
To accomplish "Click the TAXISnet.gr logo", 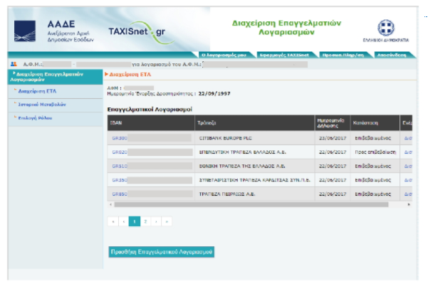I will [x=136, y=33].
